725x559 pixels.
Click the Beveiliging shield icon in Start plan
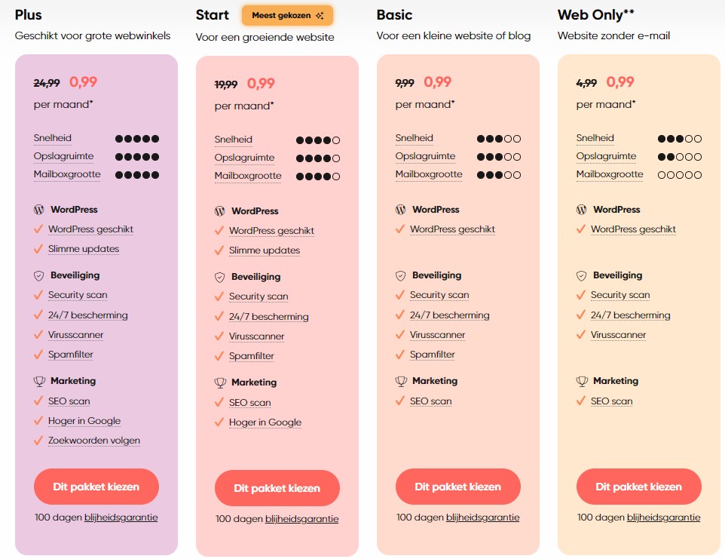tap(220, 277)
